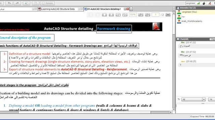This screenshot has width=215, height=120.
Task: Click the button at right of Chat header
Action: [212, 39]
